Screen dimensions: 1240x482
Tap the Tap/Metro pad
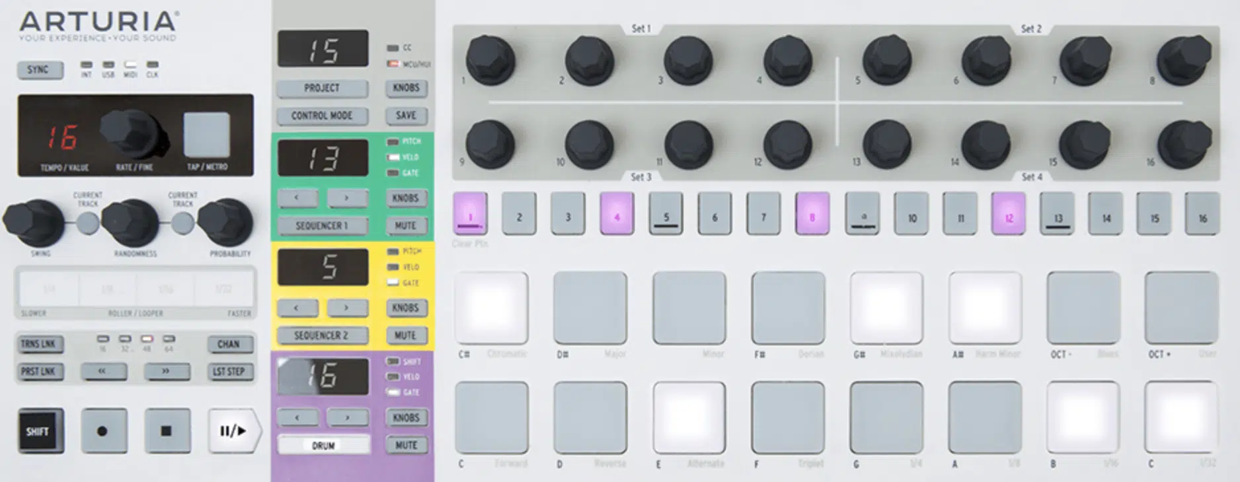click(207, 135)
